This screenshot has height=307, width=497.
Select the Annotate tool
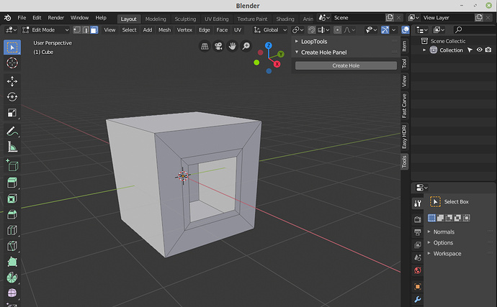(12, 131)
